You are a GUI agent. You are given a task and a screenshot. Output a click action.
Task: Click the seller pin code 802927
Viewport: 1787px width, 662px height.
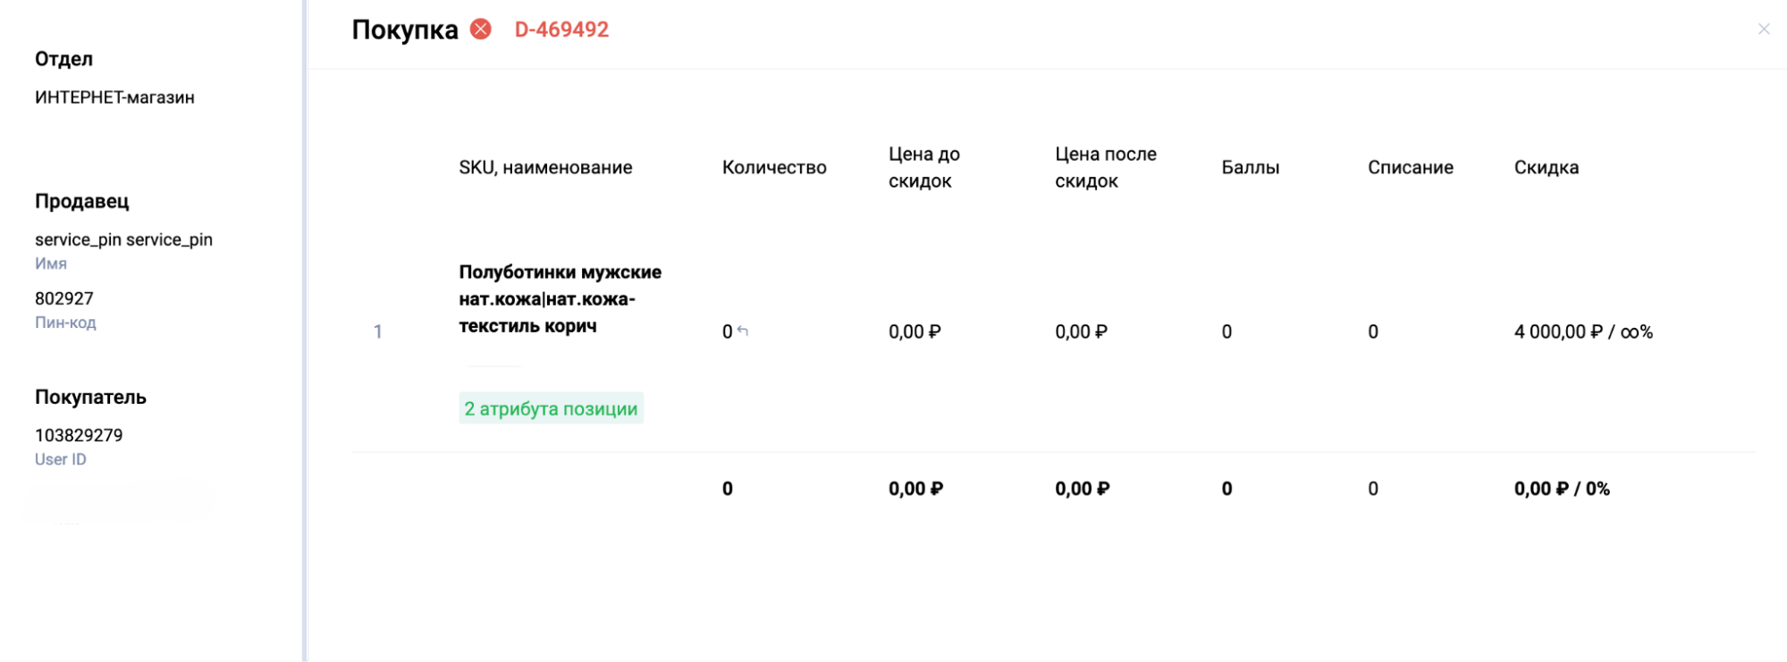click(x=64, y=298)
